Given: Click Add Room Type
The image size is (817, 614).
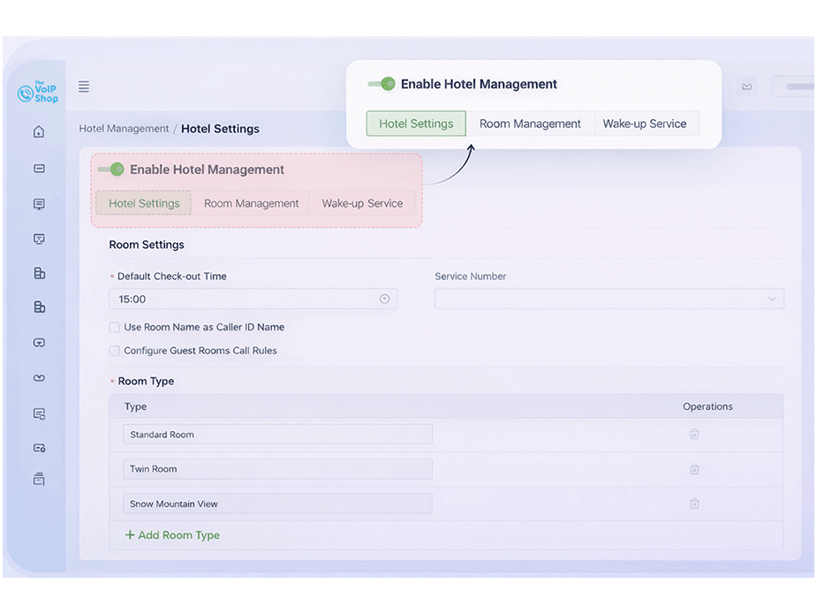Looking at the screenshot, I should pos(171,534).
